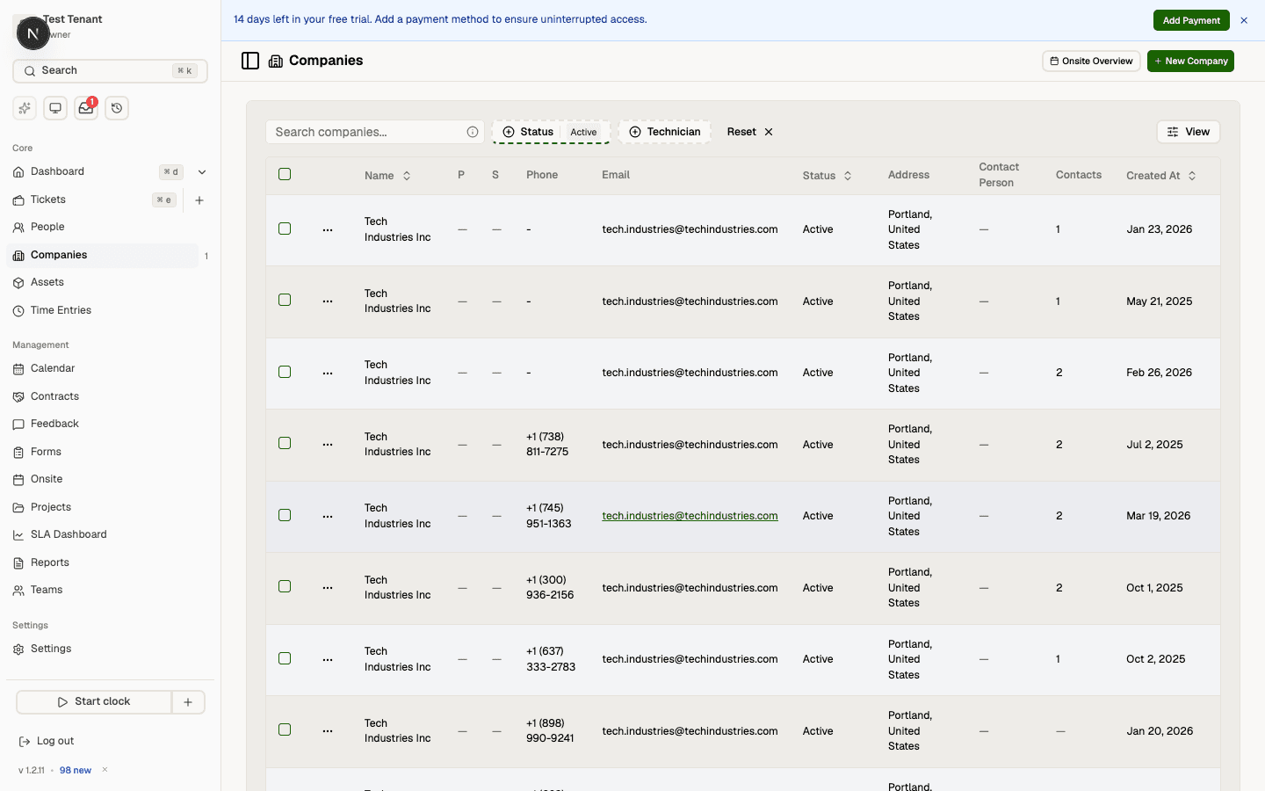Open row actions menu for the first company
The width and height of the screenshot is (1265, 791).
click(x=327, y=229)
